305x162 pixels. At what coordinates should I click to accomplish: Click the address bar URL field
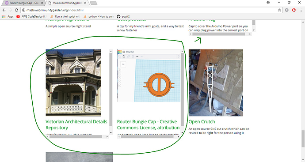coord(152,10)
